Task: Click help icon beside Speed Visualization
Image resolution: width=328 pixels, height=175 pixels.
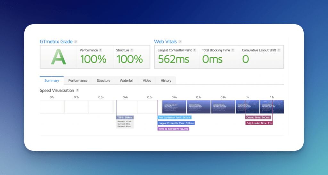Action: pyautogui.click(x=78, y=90)
